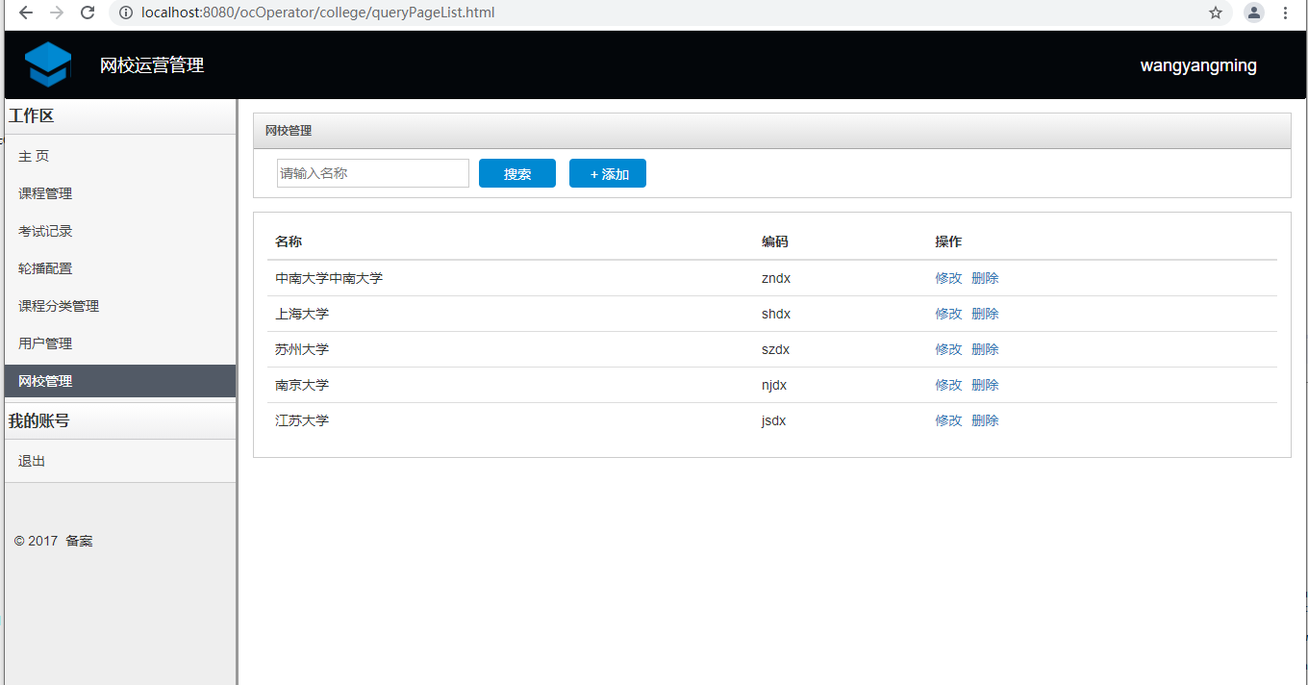The width and height of the screenshot is (1308, 685).
Task: Click the 搜索 button
Action: (x=517, y=173)
